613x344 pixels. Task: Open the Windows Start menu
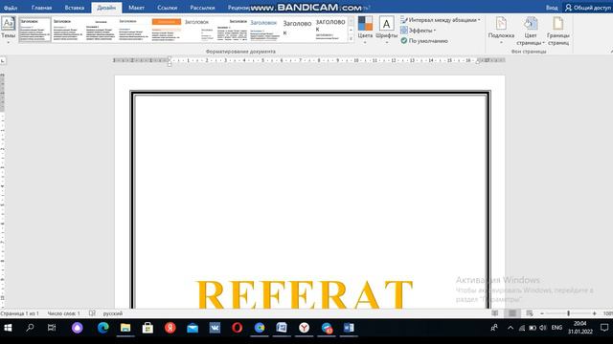(8, 328)
